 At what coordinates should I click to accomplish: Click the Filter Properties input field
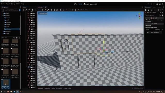pos(152,15)
